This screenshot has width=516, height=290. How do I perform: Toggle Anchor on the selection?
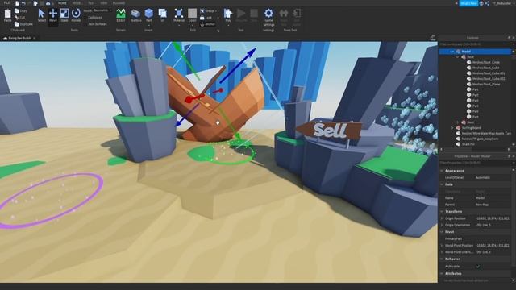208,24
